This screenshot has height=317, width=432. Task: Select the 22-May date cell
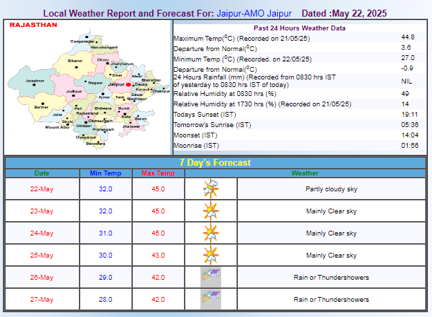click(x=42, y=189)
